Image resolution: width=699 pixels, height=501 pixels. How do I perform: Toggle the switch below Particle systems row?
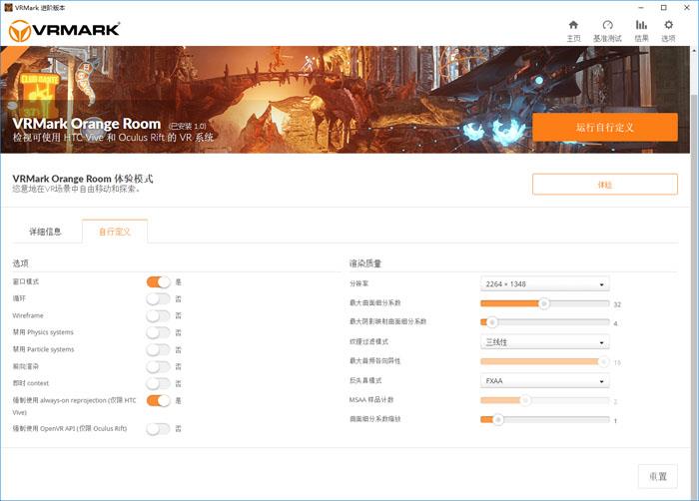158,366
